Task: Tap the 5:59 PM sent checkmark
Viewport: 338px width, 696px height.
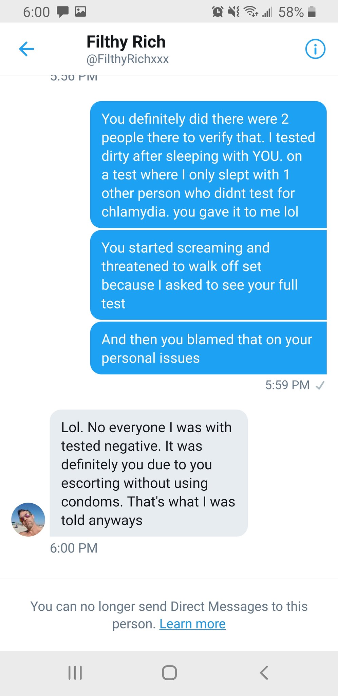Action: coord(320,385)
